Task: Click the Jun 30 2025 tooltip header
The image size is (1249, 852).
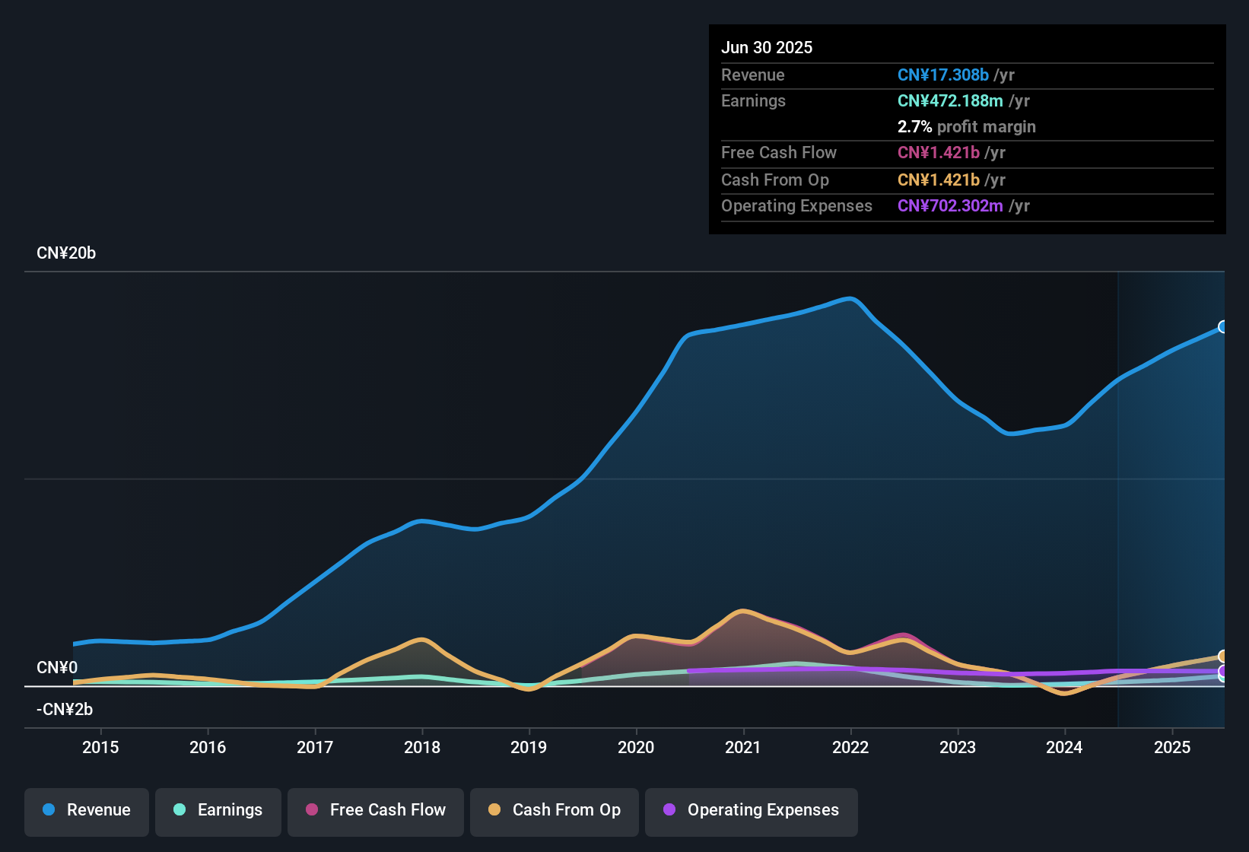Action: point(767,47)
